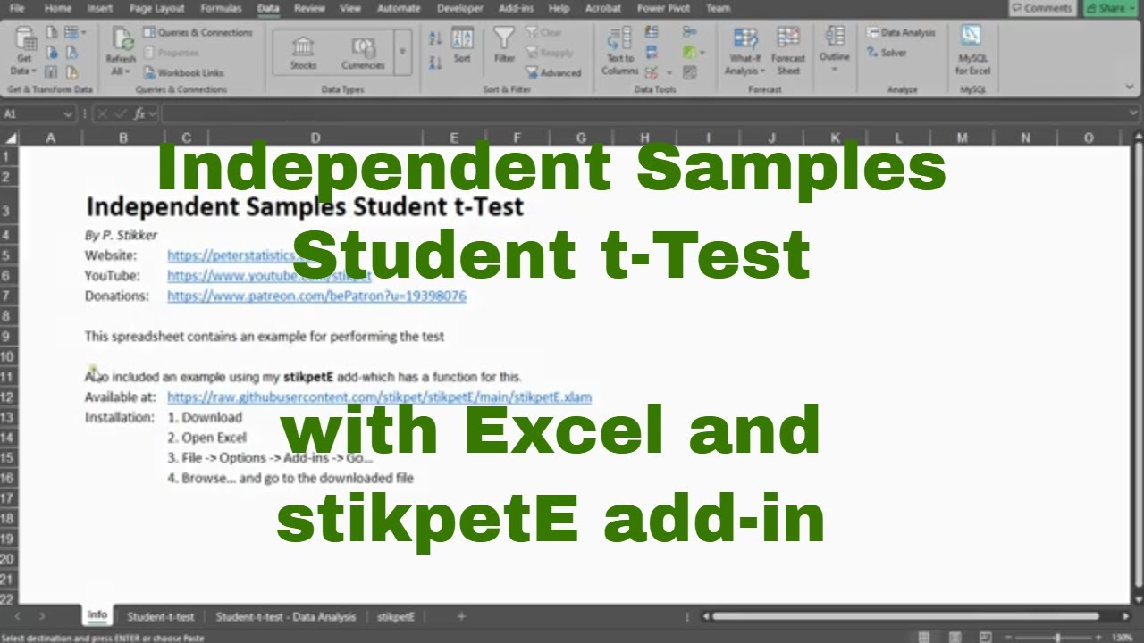Switch to Student-t-test - Data Analysis sheet
This screenshot has height=643, width=1144.
(x=285, y=616)
